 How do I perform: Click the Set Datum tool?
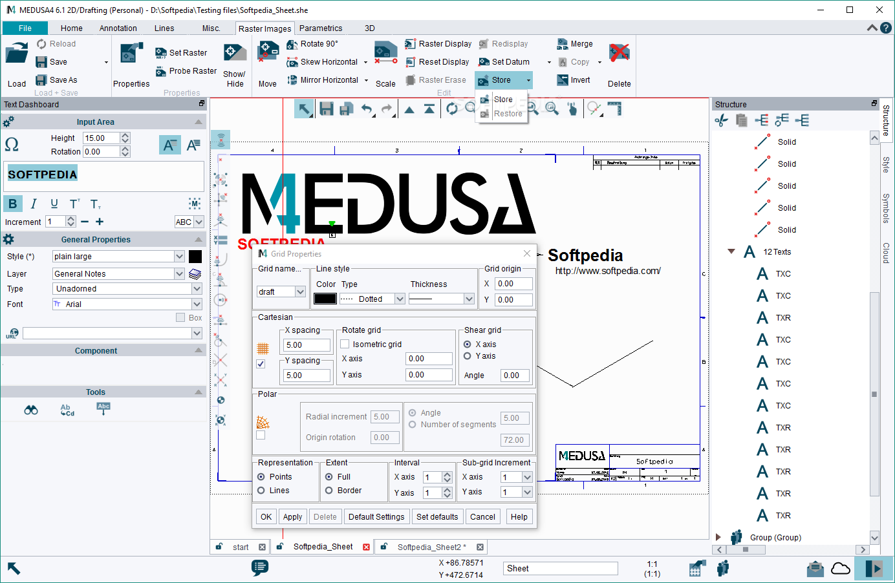[504, 62]
